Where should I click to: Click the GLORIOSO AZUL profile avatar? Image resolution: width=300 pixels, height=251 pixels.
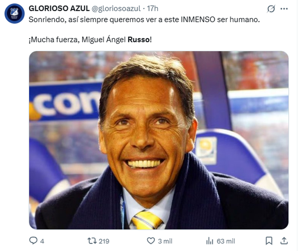point(14,14)
